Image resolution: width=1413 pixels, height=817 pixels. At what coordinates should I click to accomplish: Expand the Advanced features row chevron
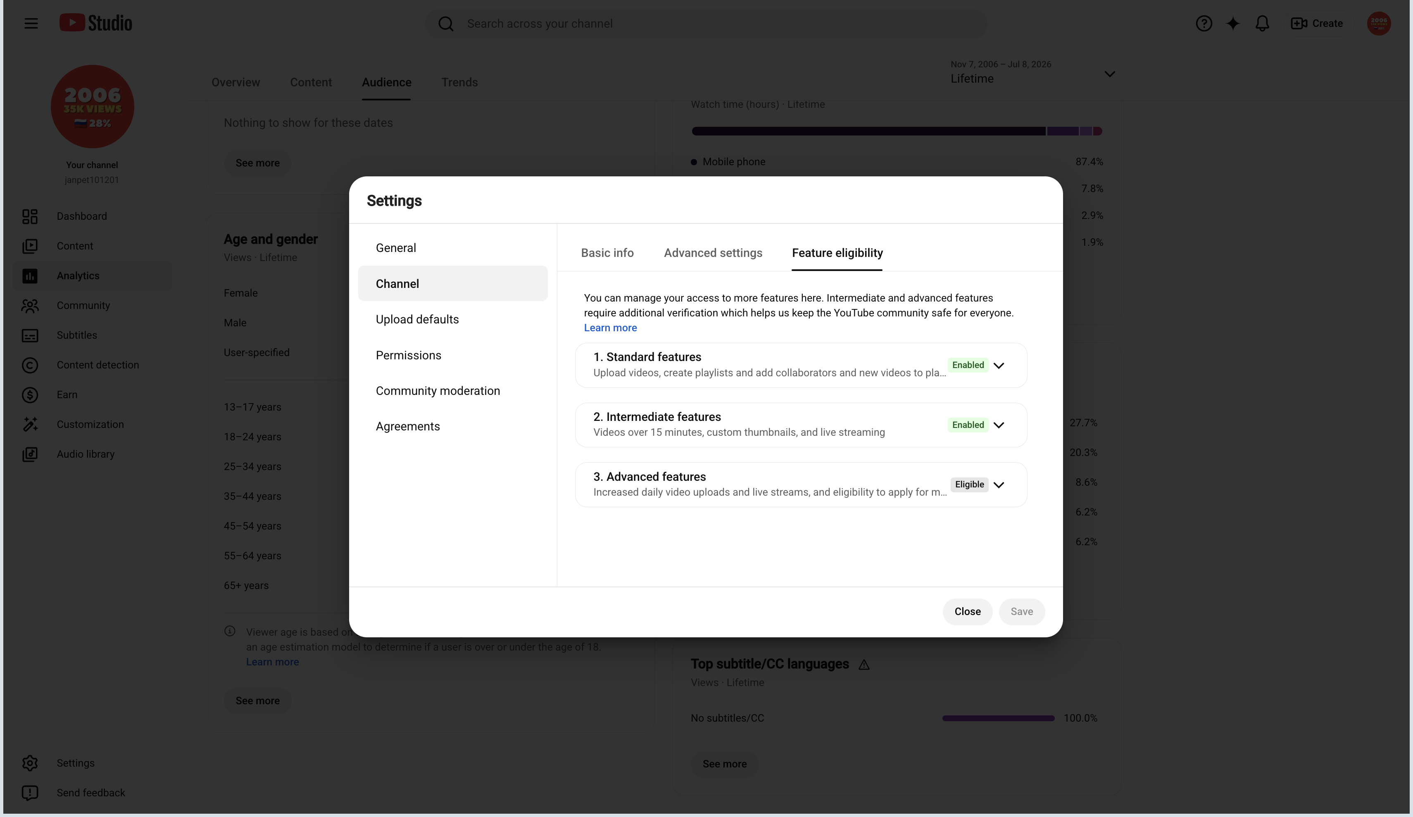click(x=999, y=485)
